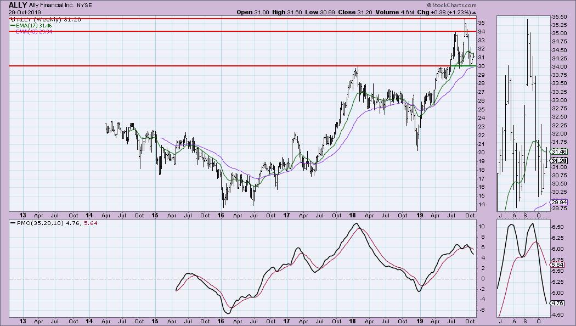
Task: Click the 30 label on main price axis
Action: [481, 66]
